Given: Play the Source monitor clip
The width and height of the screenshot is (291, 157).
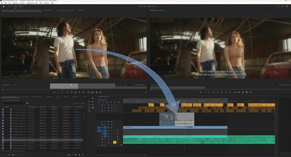Looking at the screenshot, I should pyautogui.click(x=75, y=92).
